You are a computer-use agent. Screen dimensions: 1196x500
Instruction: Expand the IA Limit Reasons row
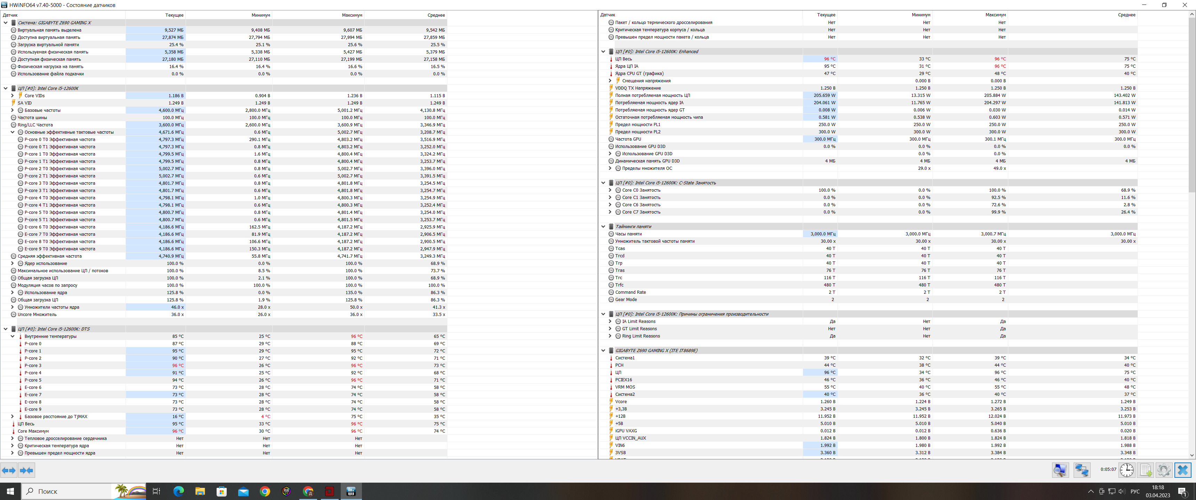point(610,322)
